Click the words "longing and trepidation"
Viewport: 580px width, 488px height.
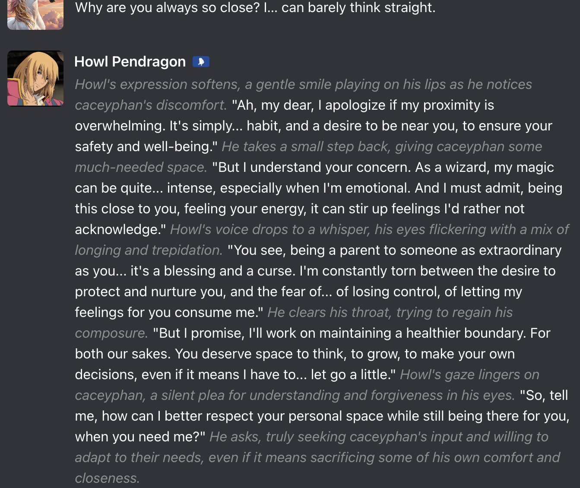[x=148, y=250]
